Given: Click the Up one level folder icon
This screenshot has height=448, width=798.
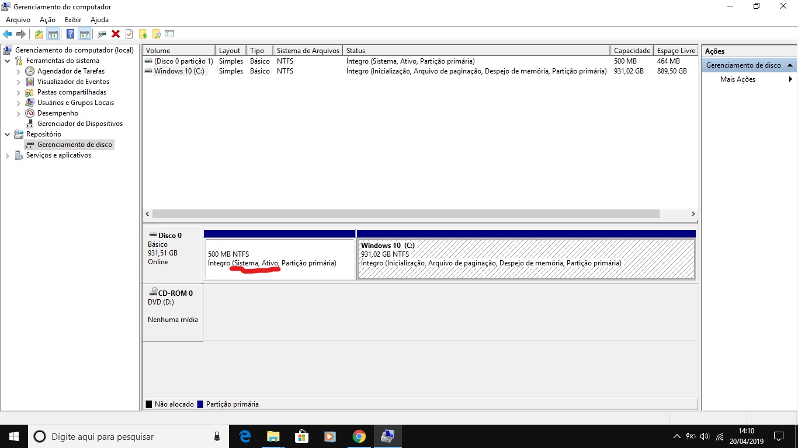Looking at the screenshot, I should coord(39,34).
